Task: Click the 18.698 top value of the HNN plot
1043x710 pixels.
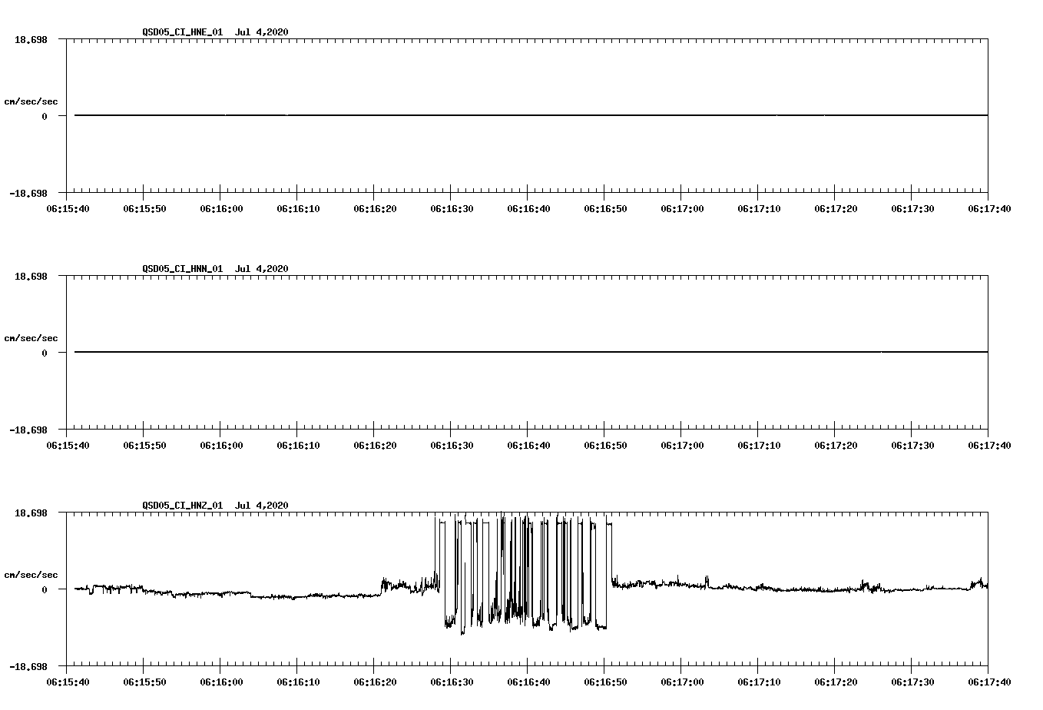Action: [31, 275]
